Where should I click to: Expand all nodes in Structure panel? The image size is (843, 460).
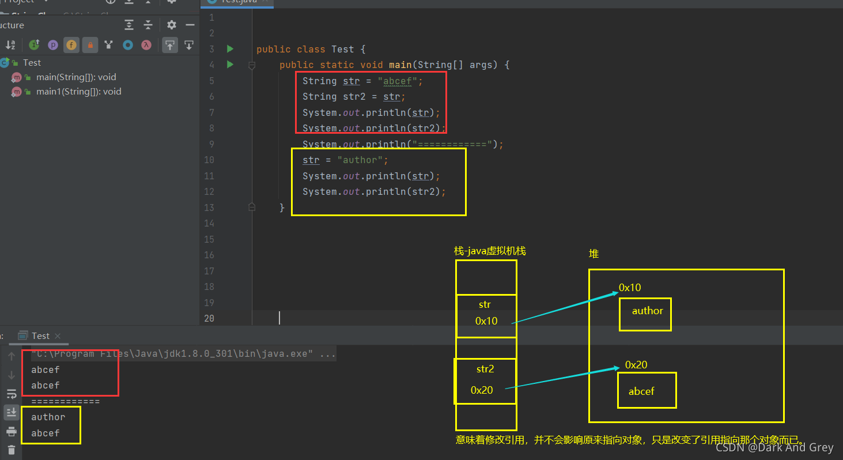(x=129, y=25)
